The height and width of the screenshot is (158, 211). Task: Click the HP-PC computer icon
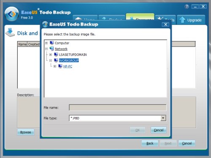[x=60, y=66]
